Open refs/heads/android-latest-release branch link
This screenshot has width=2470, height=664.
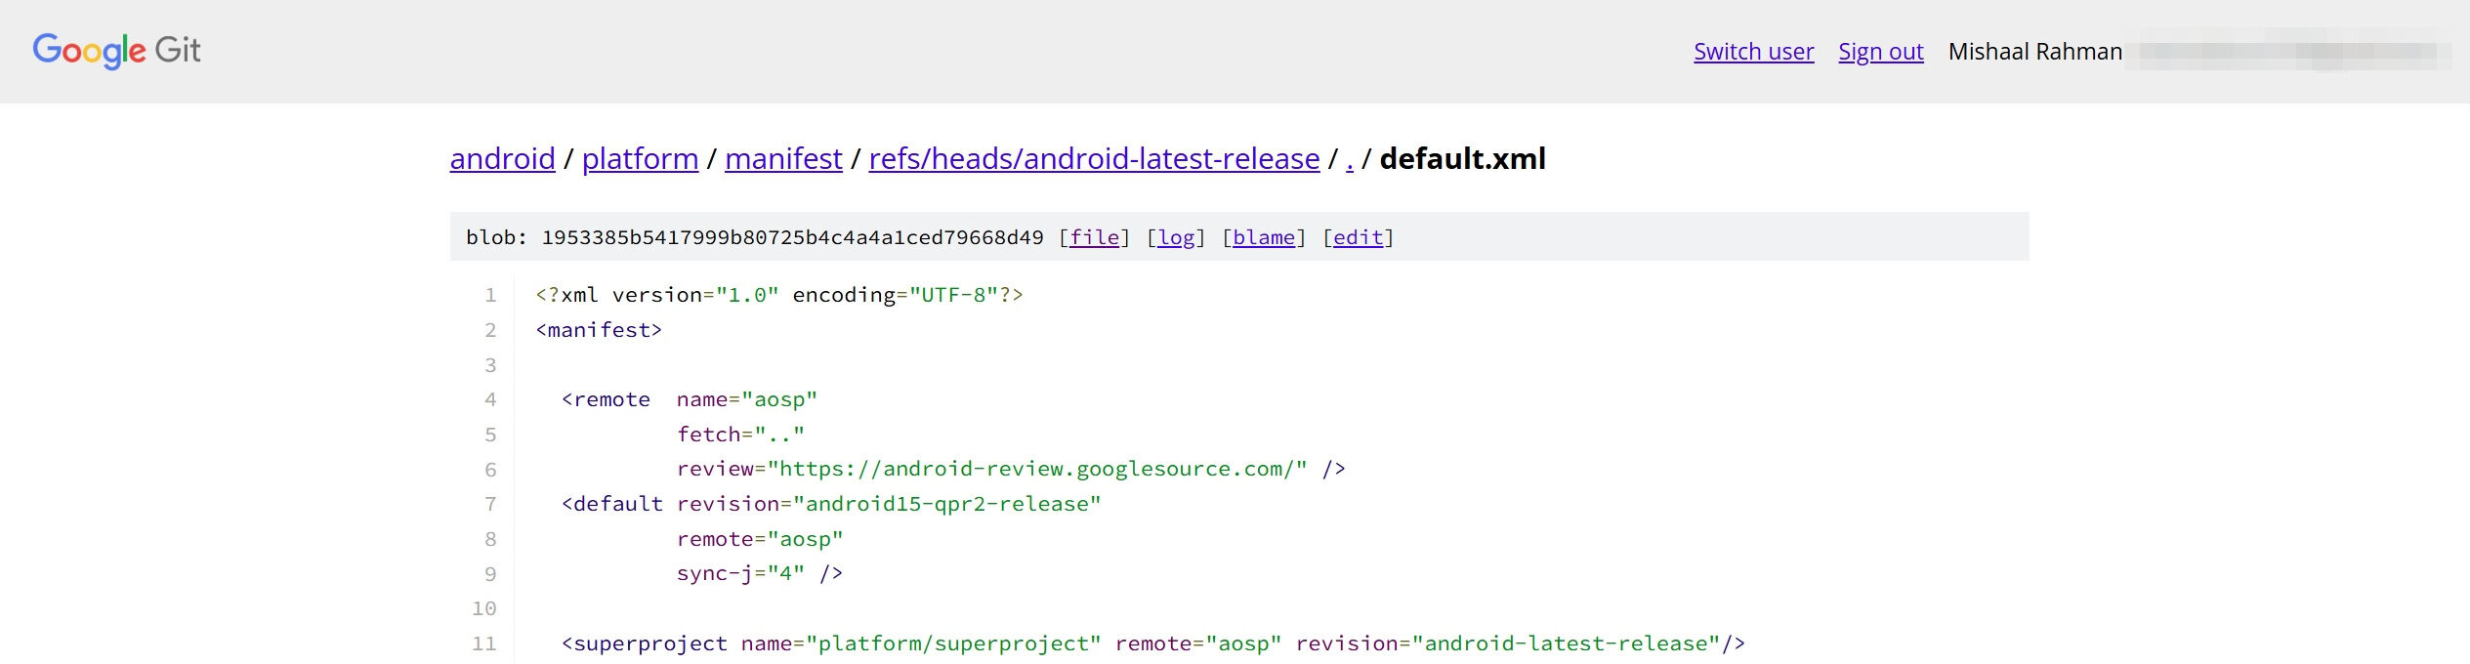(x=1094, y=158)
